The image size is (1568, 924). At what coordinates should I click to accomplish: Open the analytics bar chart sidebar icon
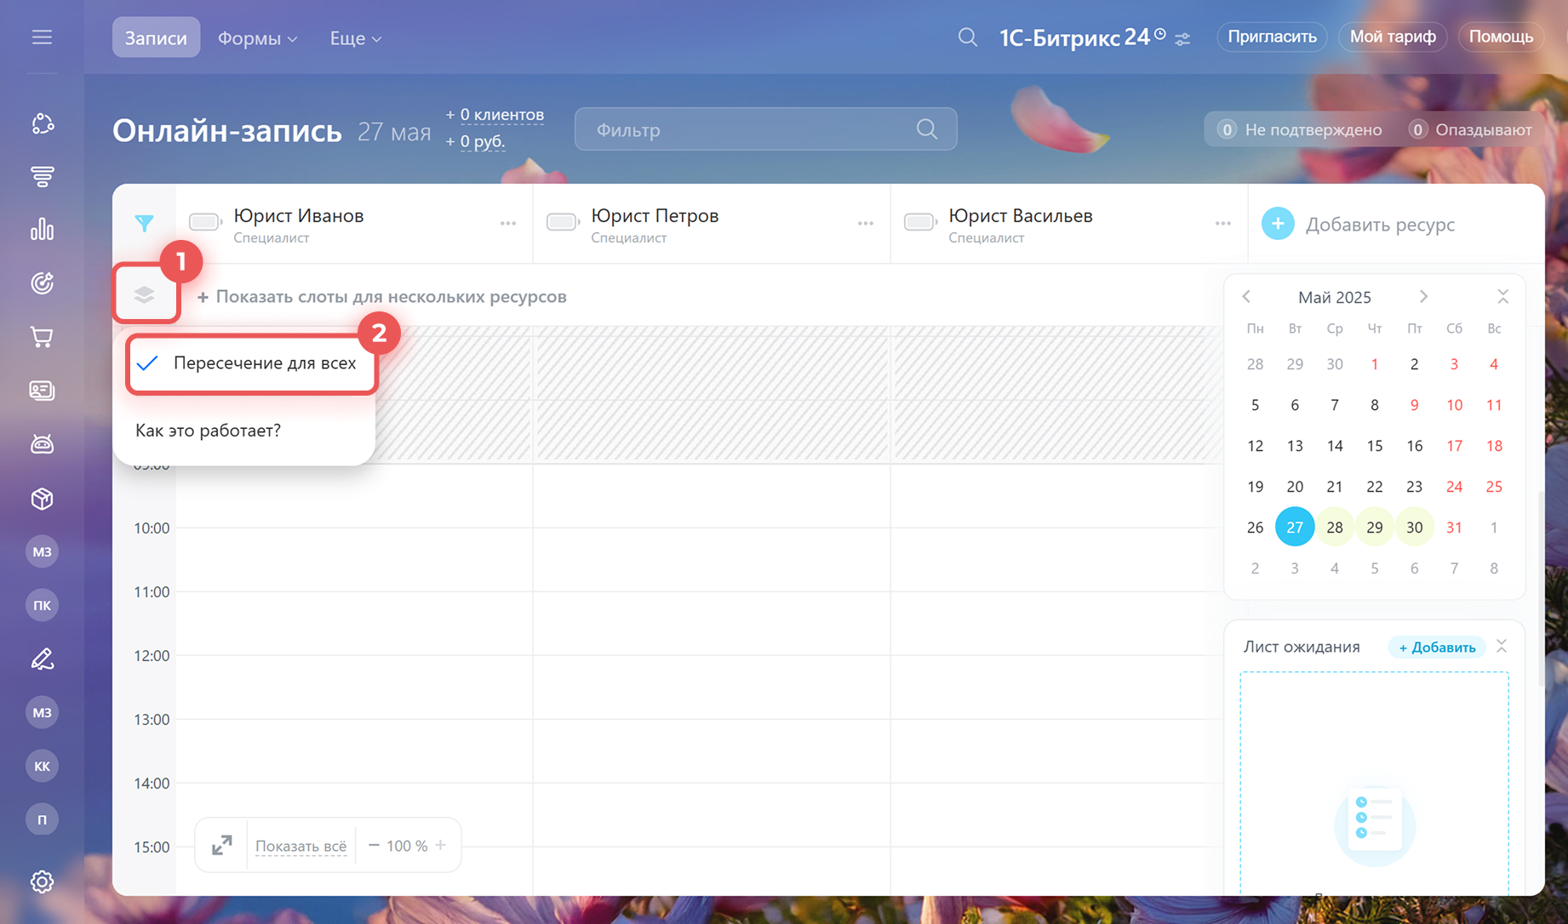click(x=42, y=230)
